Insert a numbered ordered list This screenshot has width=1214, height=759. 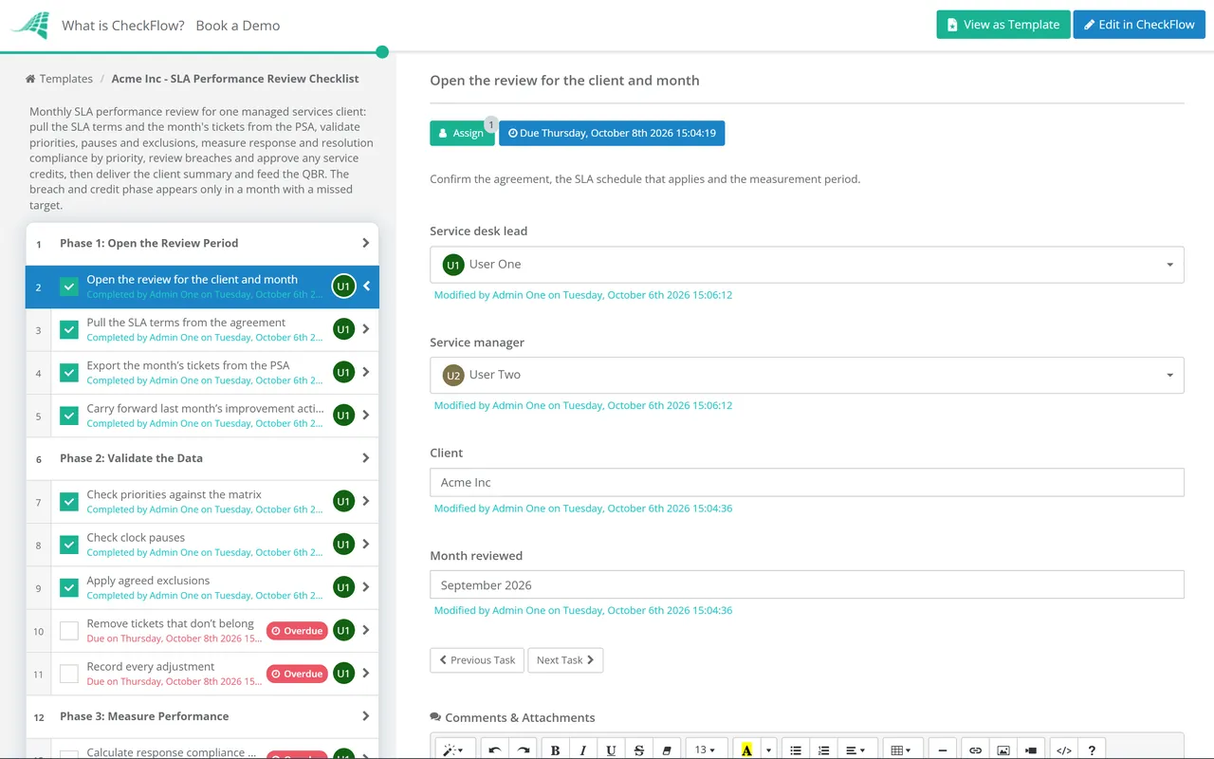click(x=823, y=750)
